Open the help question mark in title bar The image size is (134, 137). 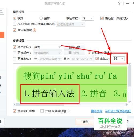click(119, 3)
